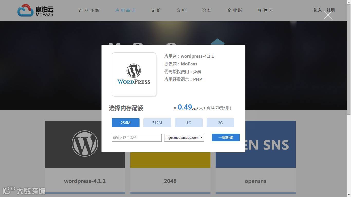The width and height of the screenshot is (351, 197).
Task: Close the WordPress app dialog
Action: pos(328,15)
